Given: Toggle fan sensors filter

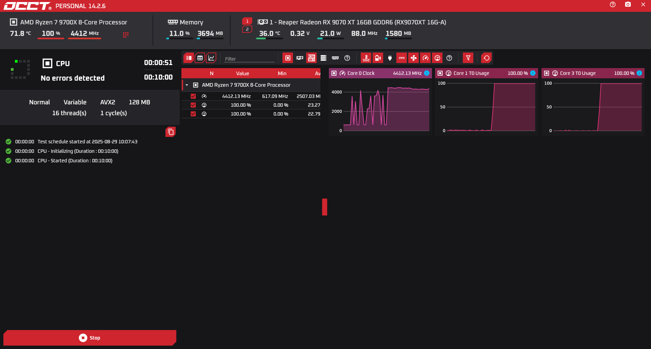Looking at the screenshot, I should pos(414,58).
